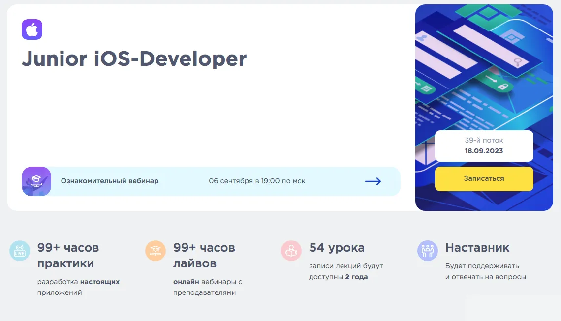
Task: Click the webinar presentation icon
Action: tap(36, 181)
